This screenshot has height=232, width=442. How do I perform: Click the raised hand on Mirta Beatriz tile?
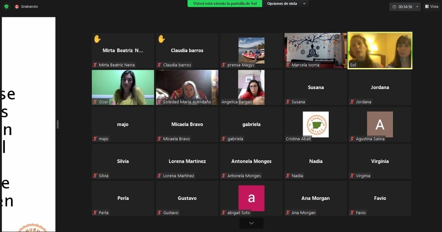click(x=97, y=39)
